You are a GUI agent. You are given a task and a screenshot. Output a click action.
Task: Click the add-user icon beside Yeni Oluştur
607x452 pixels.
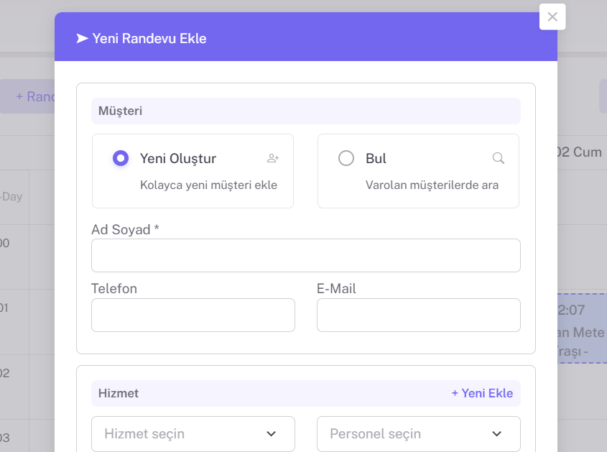point(273,158)
